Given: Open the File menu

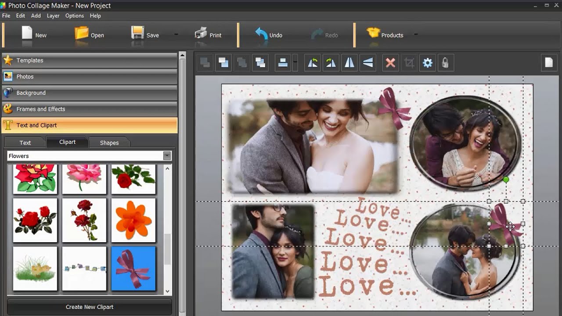Looking at the screenshot, I should [x=6, y=15].
